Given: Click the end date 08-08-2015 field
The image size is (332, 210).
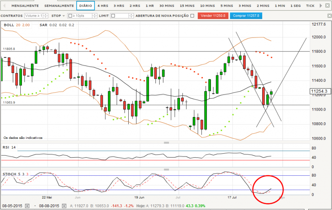Looking at the screenshot, I should [49, 206].
